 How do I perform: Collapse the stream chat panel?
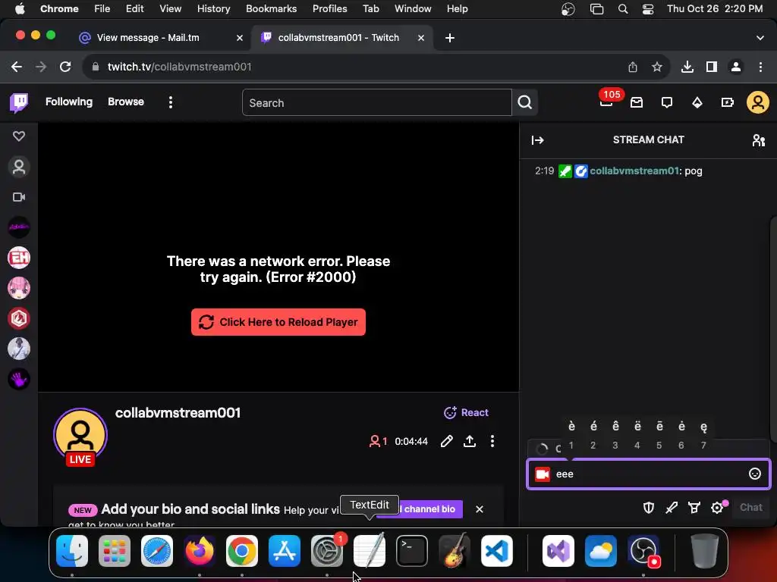[538, 140]
